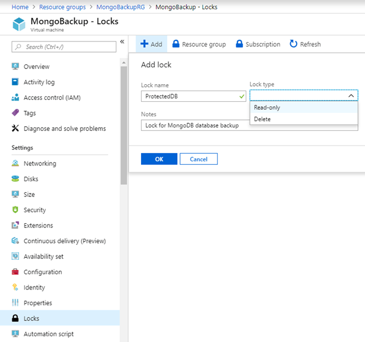
Task: Open Extensions menu label
Action: pyautogui.click(x=38, y=226)
